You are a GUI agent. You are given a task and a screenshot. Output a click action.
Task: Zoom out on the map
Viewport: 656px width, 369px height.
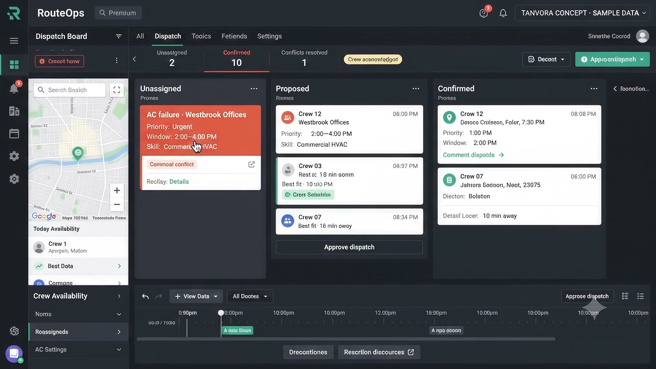[x=117, y=204]
